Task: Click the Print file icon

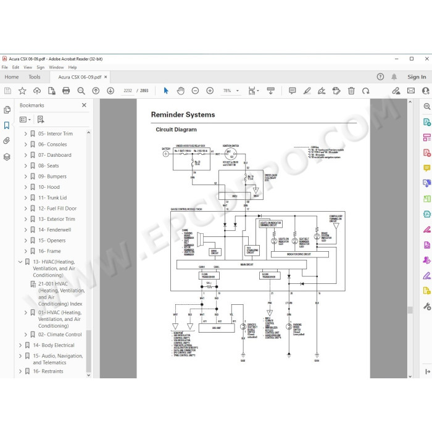Action: [66, 91]
